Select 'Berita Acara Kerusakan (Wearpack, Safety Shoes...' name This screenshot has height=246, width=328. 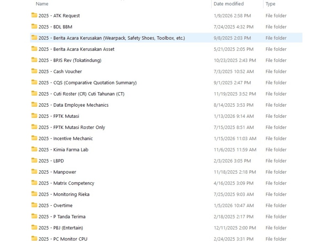(x=112, y=38)
